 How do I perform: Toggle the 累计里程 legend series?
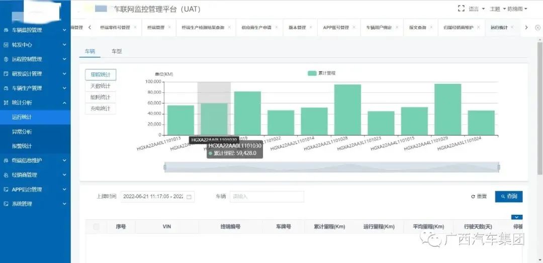(x=321, y=73)
